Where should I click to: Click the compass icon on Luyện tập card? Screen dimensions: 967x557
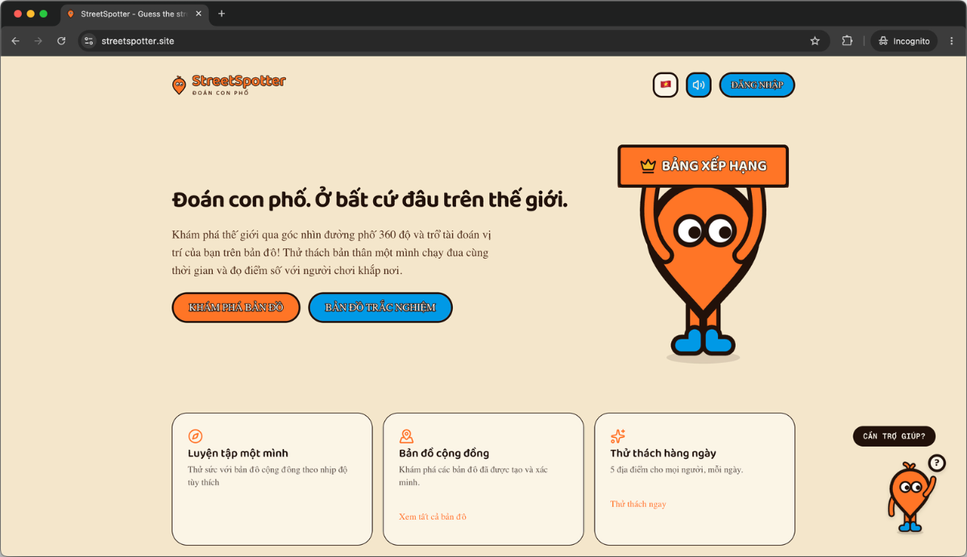click(x=195, y=436)
